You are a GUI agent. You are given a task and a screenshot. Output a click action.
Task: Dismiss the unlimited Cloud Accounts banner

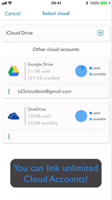(x=56, y=173)
